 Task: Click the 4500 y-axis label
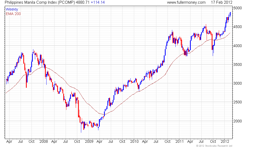click(x=238, y=27)
